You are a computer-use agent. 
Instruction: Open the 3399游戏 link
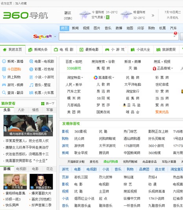[74, 68]
